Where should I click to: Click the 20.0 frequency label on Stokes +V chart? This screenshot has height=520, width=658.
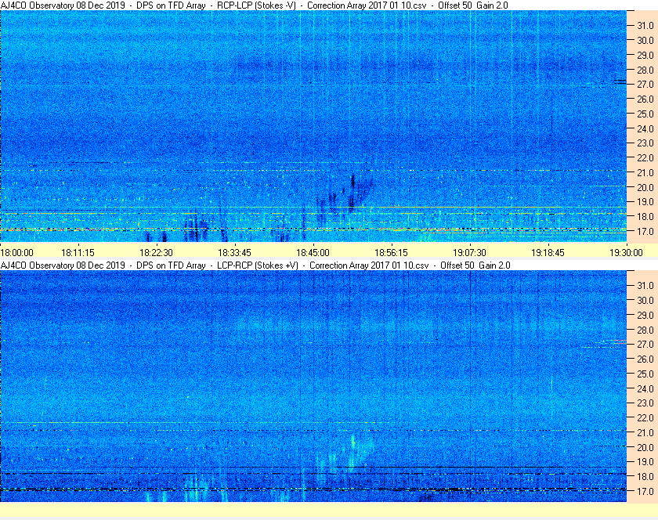tap(645, 447)
